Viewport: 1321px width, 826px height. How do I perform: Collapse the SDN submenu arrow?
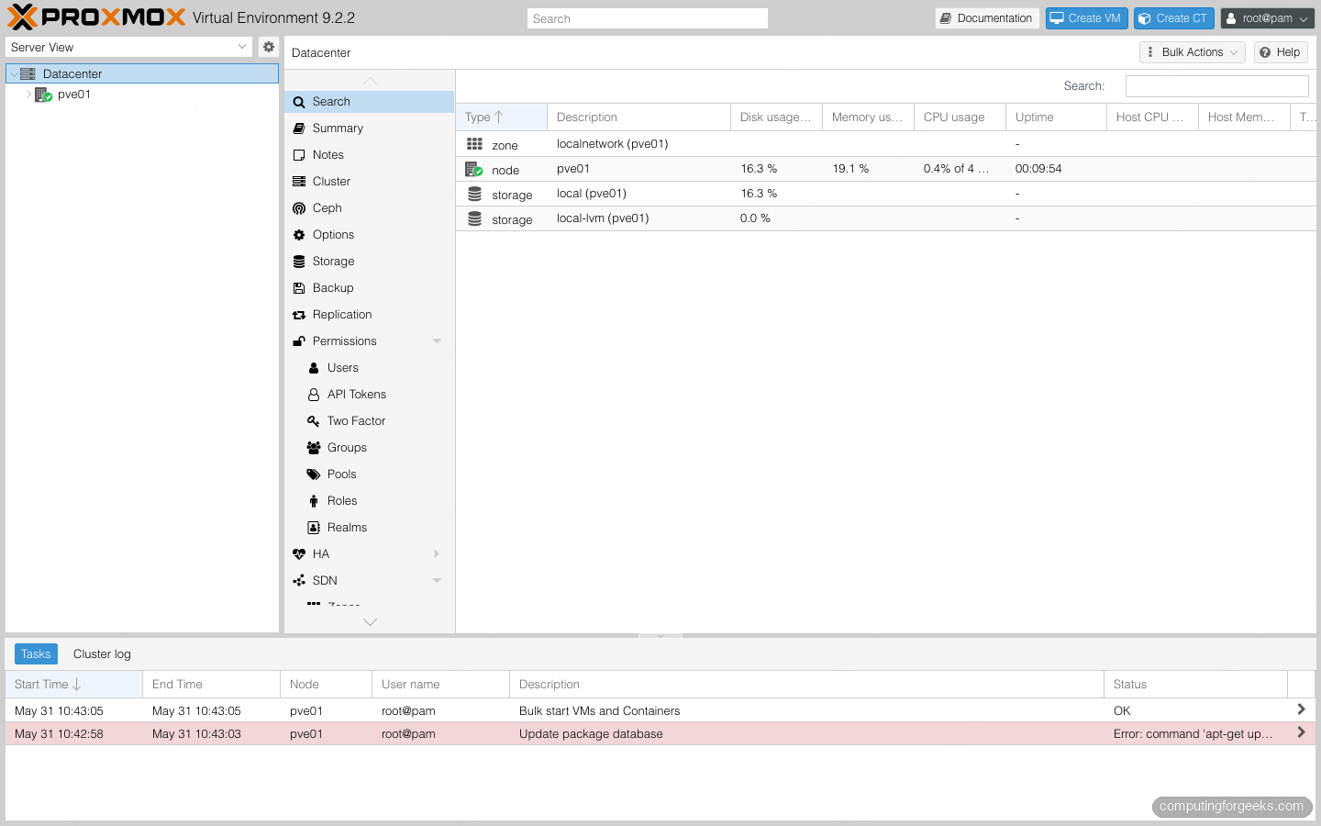click(437, 581)
